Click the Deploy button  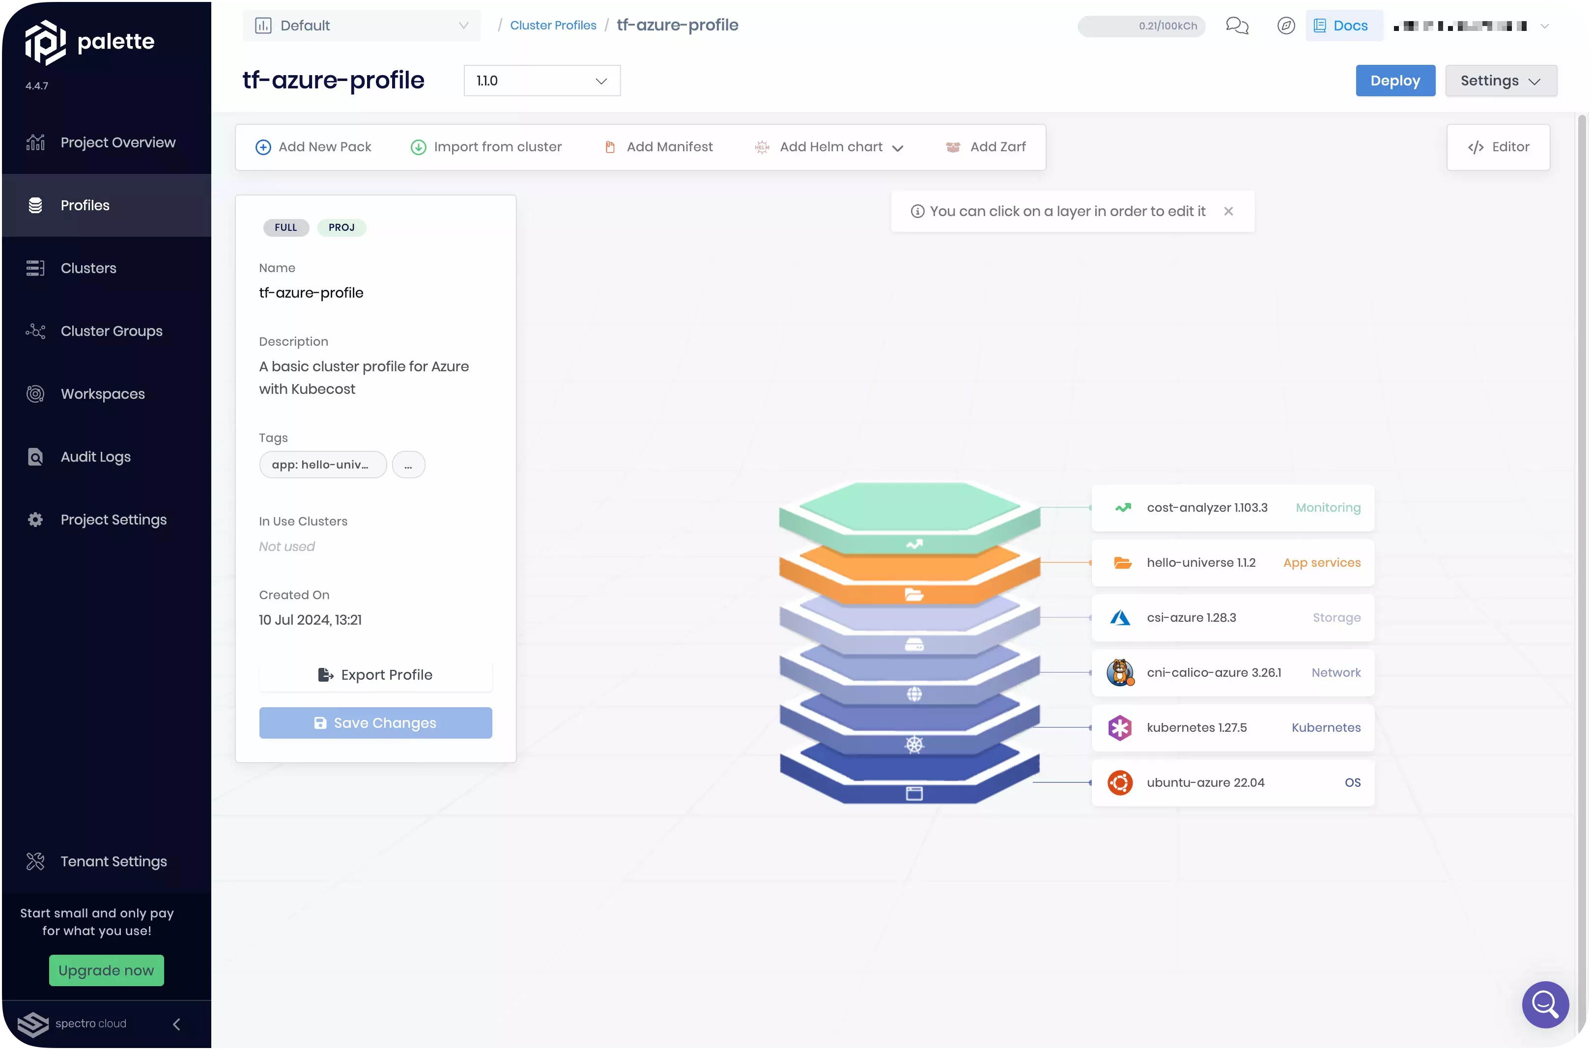(x=1395, y=81)
